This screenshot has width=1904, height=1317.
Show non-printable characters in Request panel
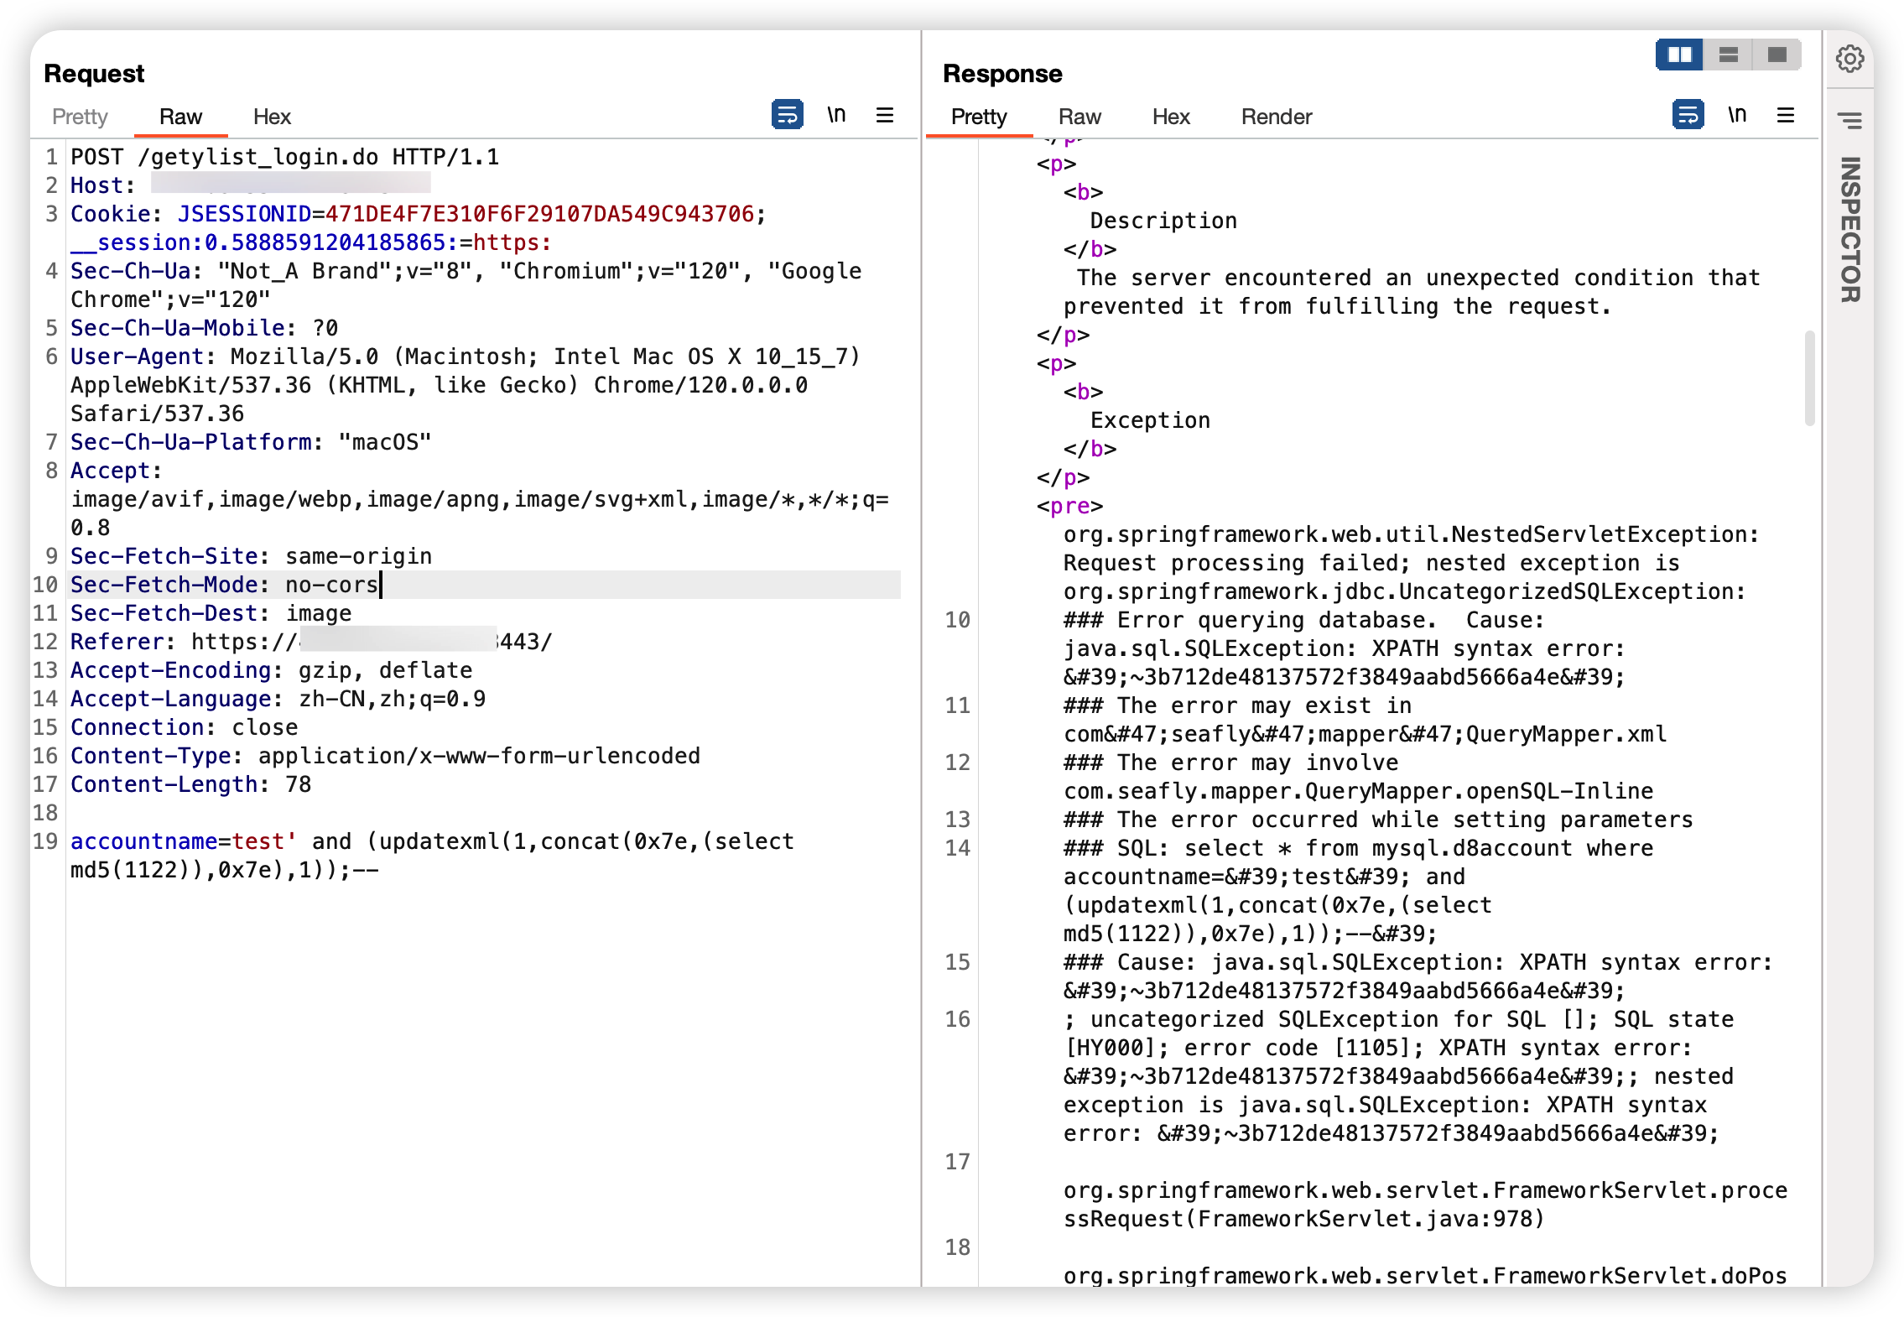(836, 114)
